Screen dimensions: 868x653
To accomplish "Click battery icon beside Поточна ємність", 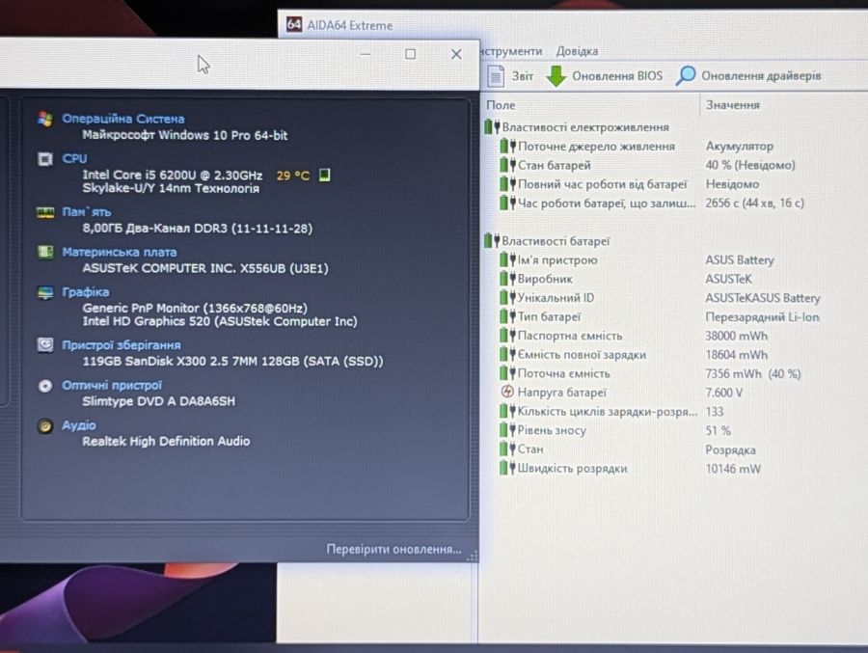I will 507,373.
